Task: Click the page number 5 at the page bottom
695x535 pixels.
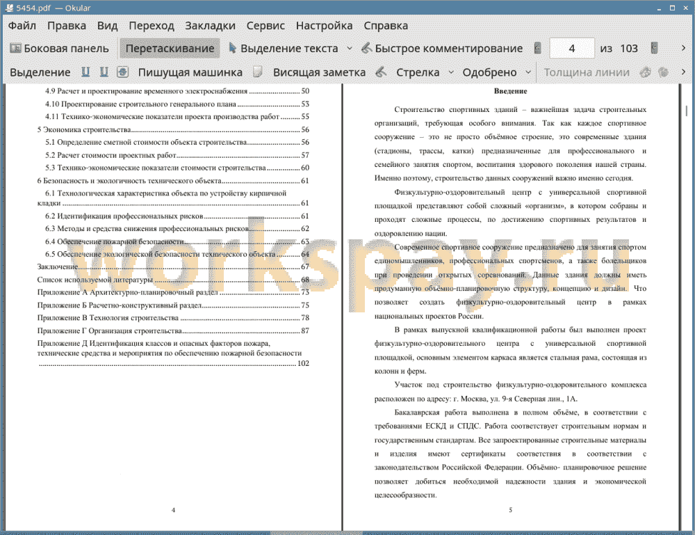Action: (x=511, y=510)
